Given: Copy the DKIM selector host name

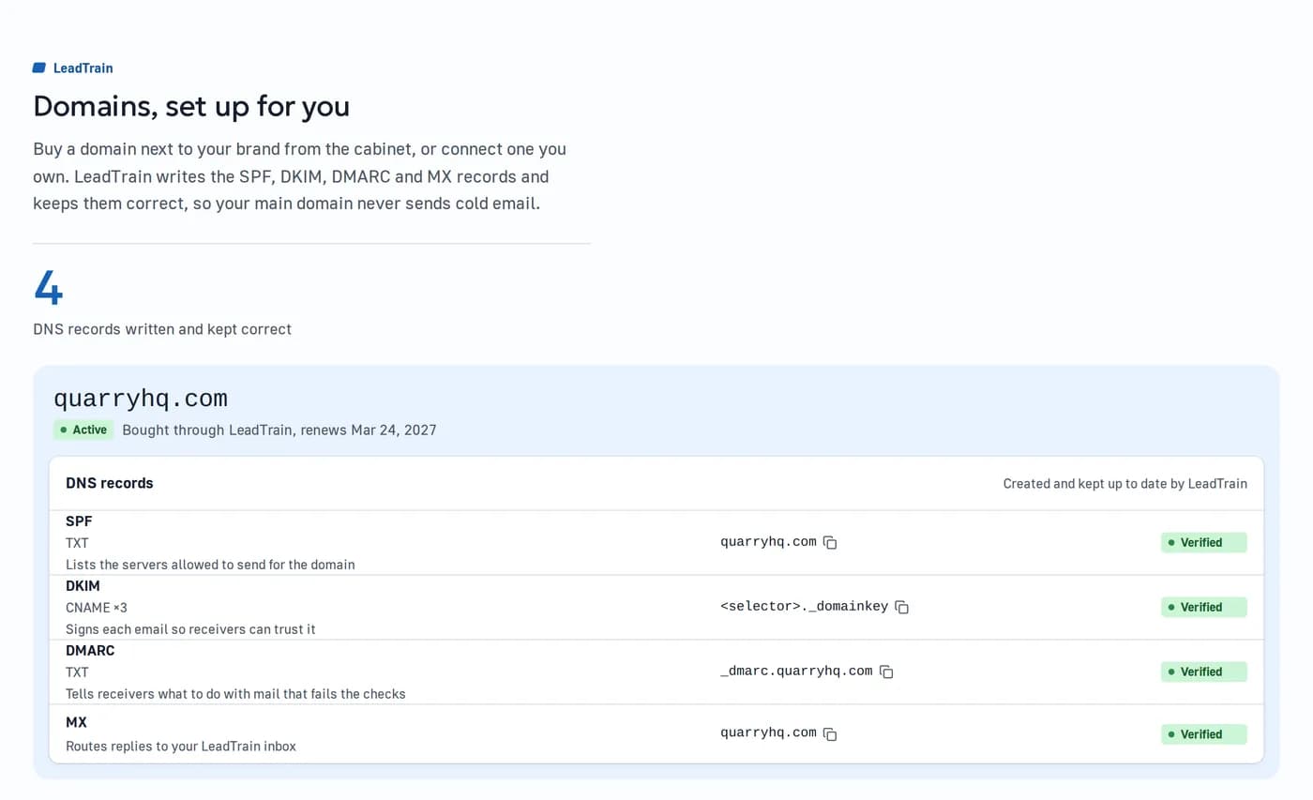Looking at the screenshot, I should point(901,607).
